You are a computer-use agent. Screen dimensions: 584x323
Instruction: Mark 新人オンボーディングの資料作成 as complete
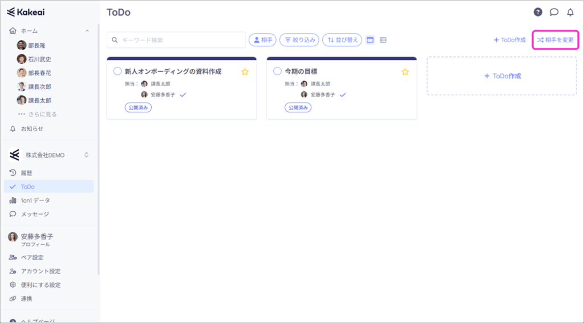tap(117, 71)
